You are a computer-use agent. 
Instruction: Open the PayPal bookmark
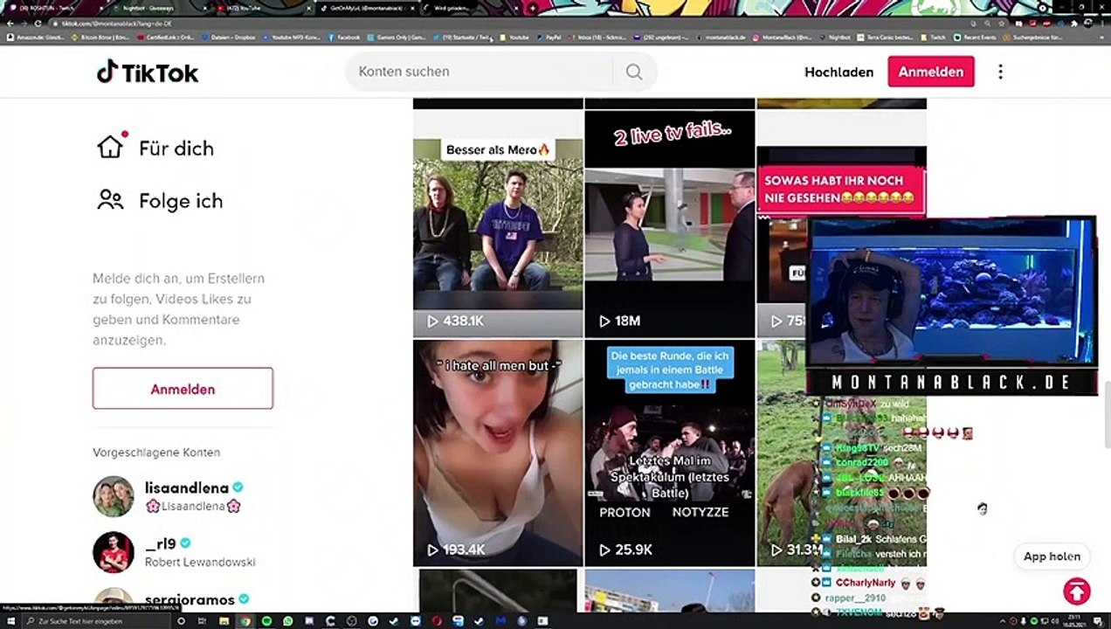(549, 38)
